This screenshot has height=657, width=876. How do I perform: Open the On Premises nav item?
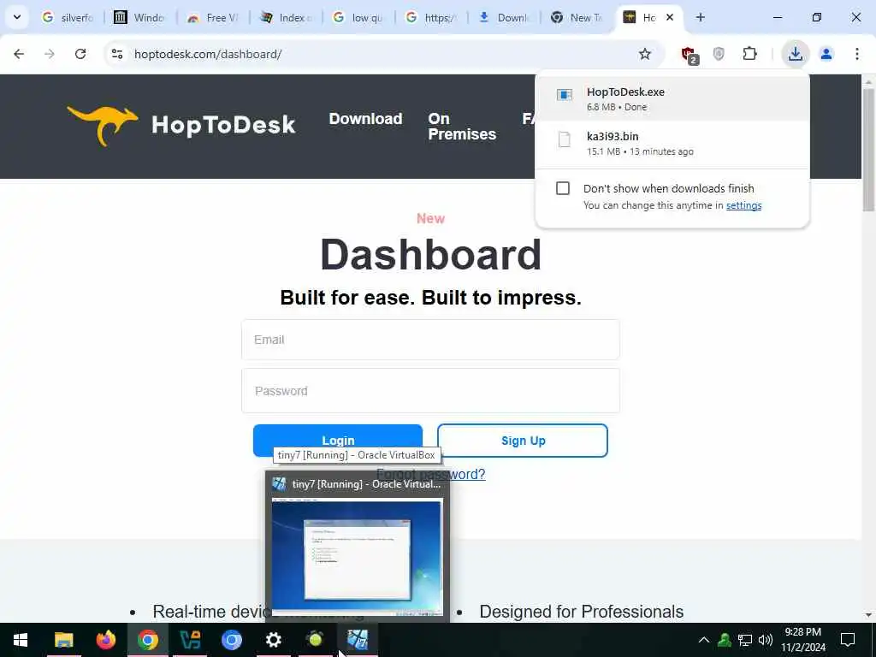pos(462,127)
